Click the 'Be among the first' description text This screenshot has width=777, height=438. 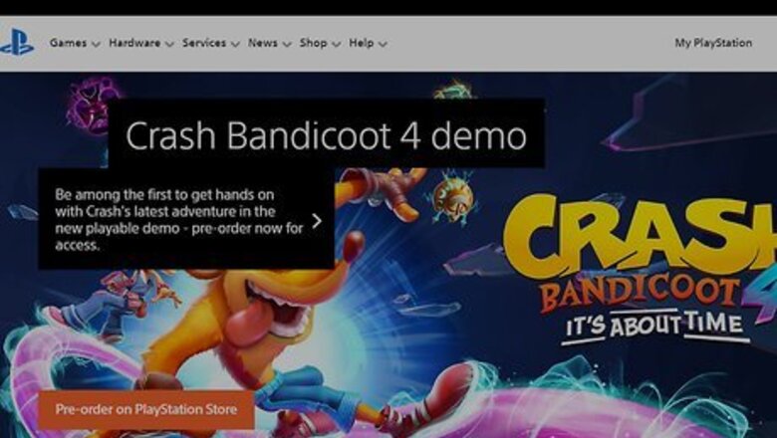tap(179, 220)
